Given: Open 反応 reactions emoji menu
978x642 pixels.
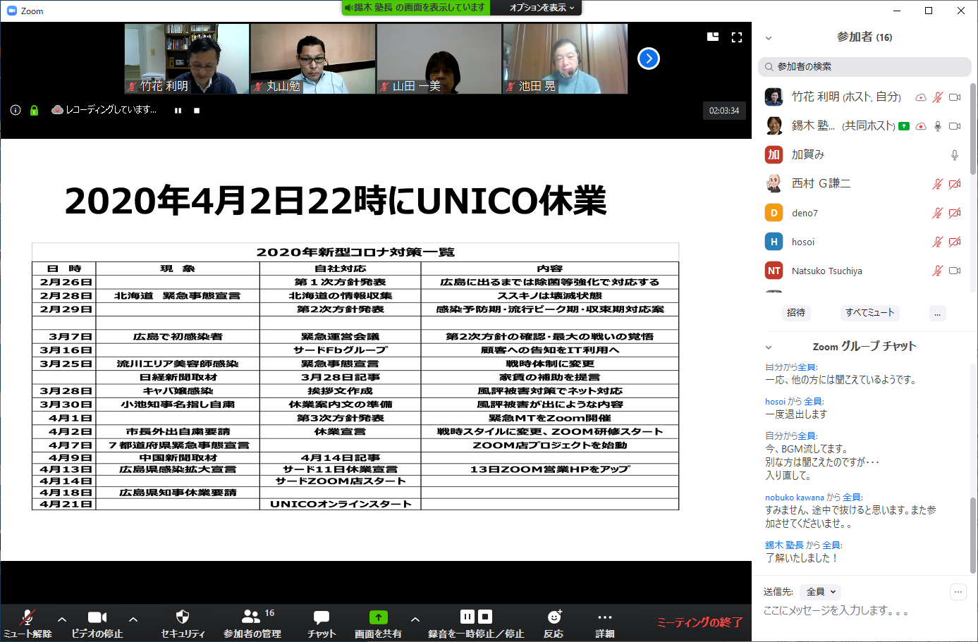Looking at the screenshot, I should click(554, 623).
